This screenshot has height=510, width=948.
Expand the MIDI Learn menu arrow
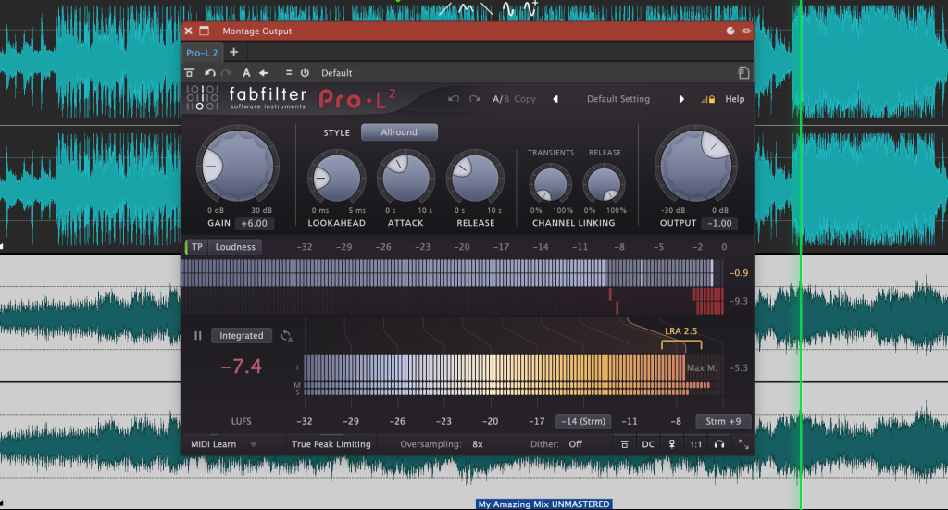(x=254, y=444)
